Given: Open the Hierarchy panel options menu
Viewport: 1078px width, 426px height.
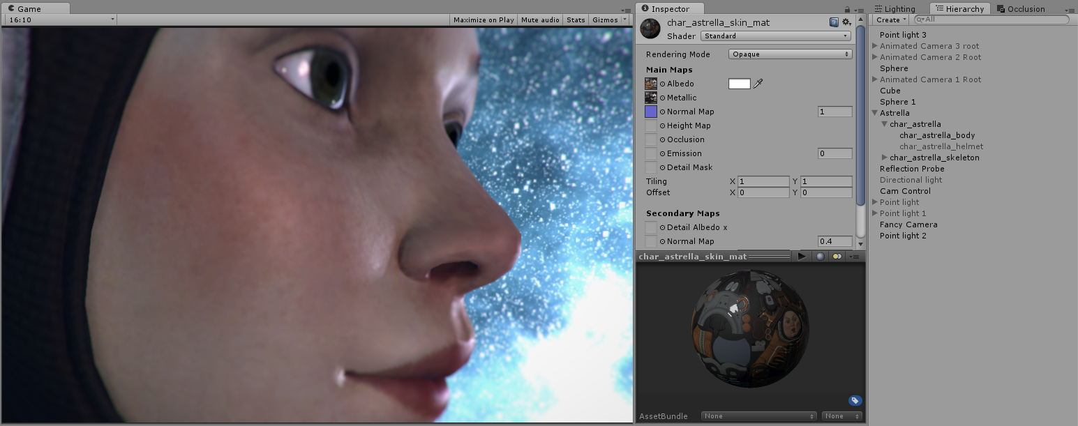Looking at the screenshot, I should pyautogui.click(x=1071, y=9).
